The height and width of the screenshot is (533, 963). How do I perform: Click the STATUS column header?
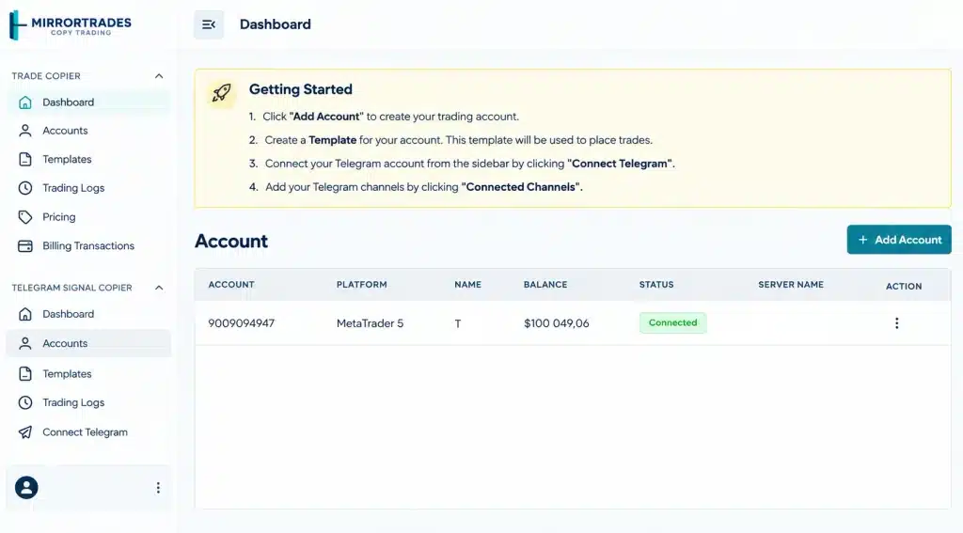pyautogui.click(x=656, y=284)
